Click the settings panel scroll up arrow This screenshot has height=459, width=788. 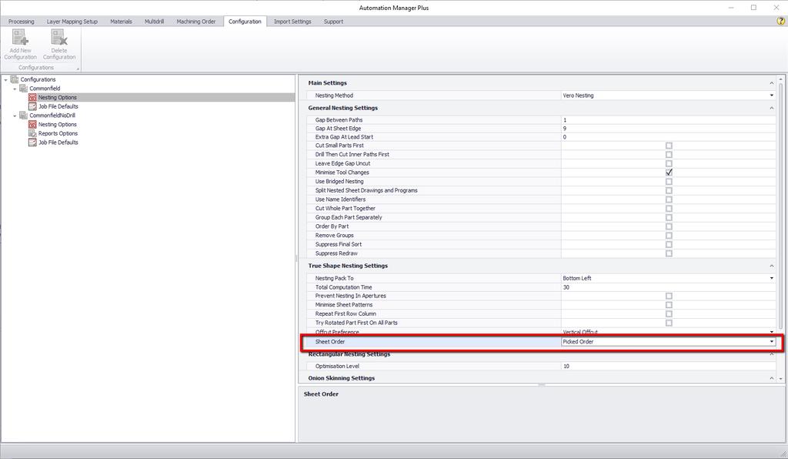click(780, 79)
